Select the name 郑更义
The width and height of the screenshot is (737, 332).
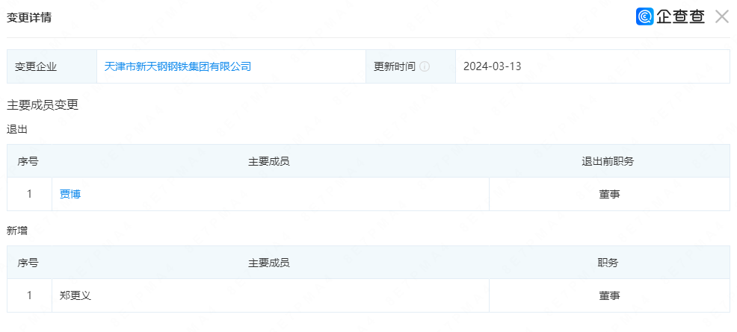click(75, 295)
